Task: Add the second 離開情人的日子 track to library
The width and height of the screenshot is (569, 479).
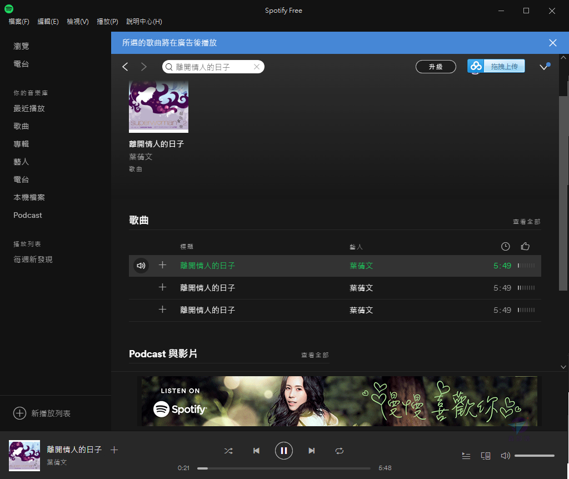Action: point(163,287)
